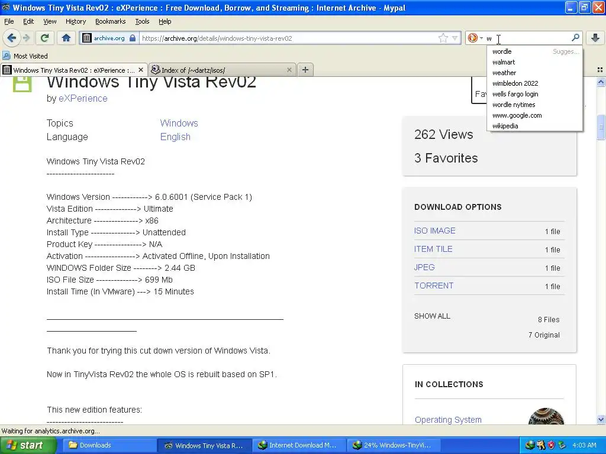
Task: Open the Home page button
Action: click(66, 38)
